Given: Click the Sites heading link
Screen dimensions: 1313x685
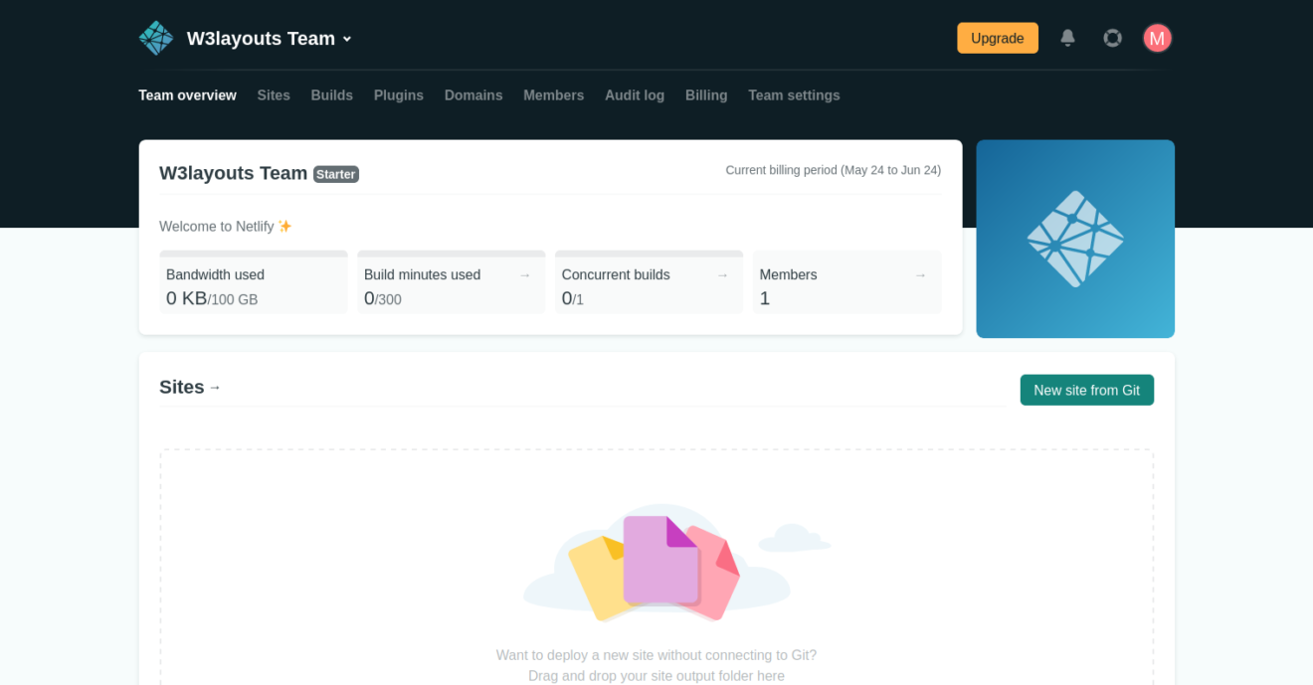Looking at the screenshot, I should point(190,387).
